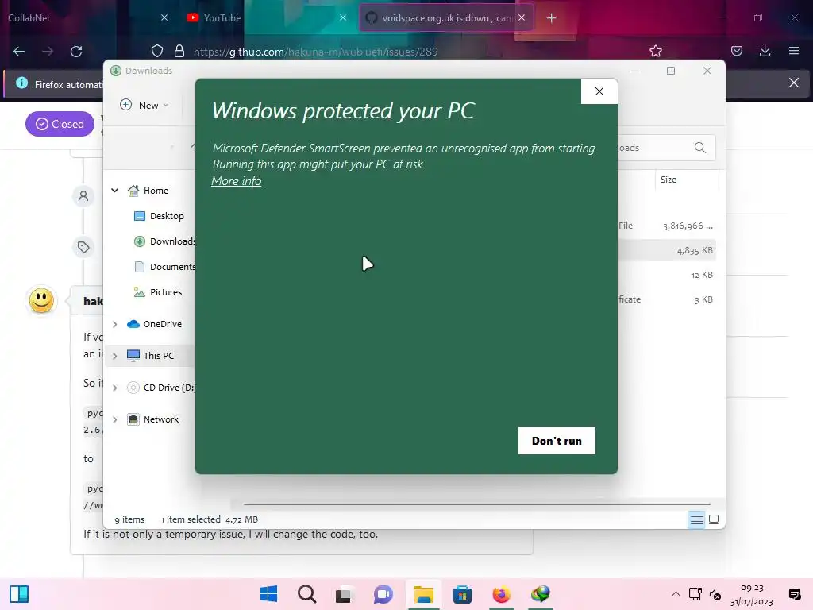Expand the CD Drive (D:) node

114,388
